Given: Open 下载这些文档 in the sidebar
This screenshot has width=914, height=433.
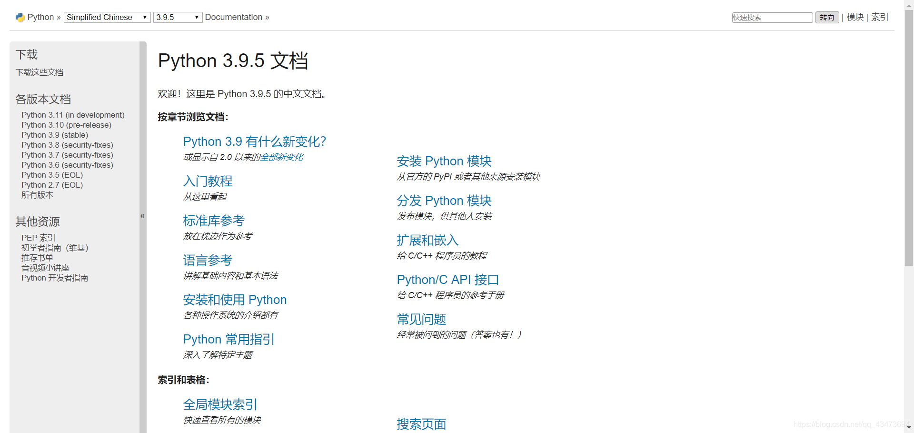Looking at the screenshot, I should pos(40,72).
